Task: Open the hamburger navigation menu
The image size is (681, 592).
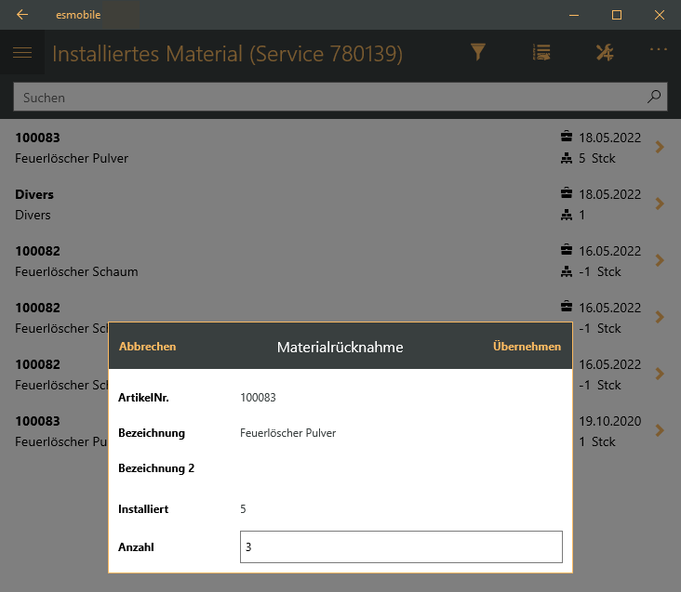Action: click(x=22, y=53)
